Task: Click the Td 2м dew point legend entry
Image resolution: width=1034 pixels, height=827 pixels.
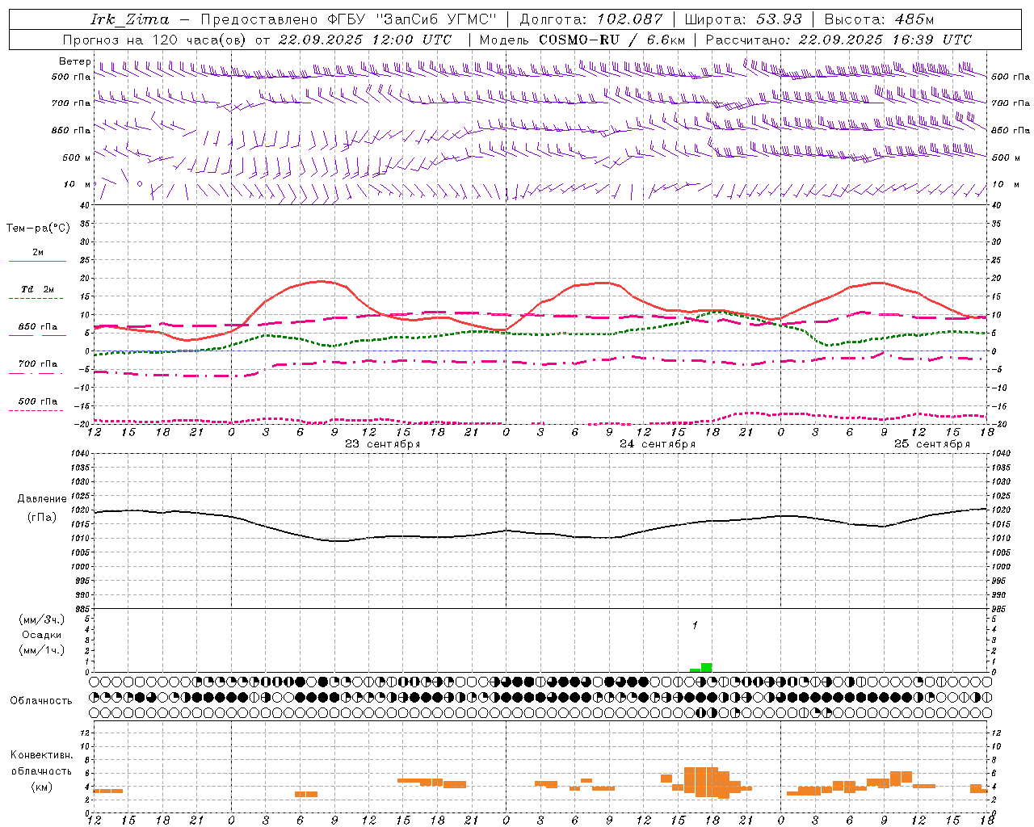Action: 37,289
